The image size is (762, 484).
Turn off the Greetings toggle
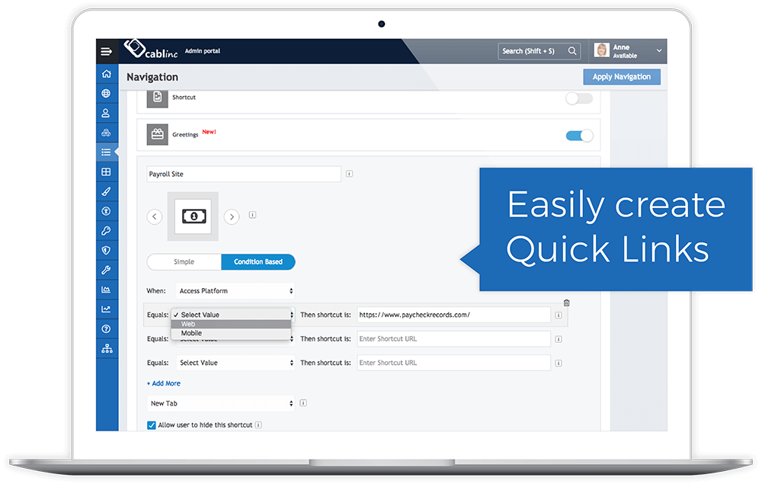(x=578, y=134)
